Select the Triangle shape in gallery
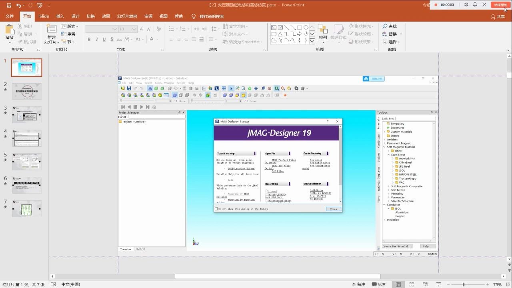 [280, 34]
